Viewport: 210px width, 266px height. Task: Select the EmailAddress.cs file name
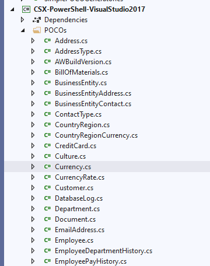(80, 230)
